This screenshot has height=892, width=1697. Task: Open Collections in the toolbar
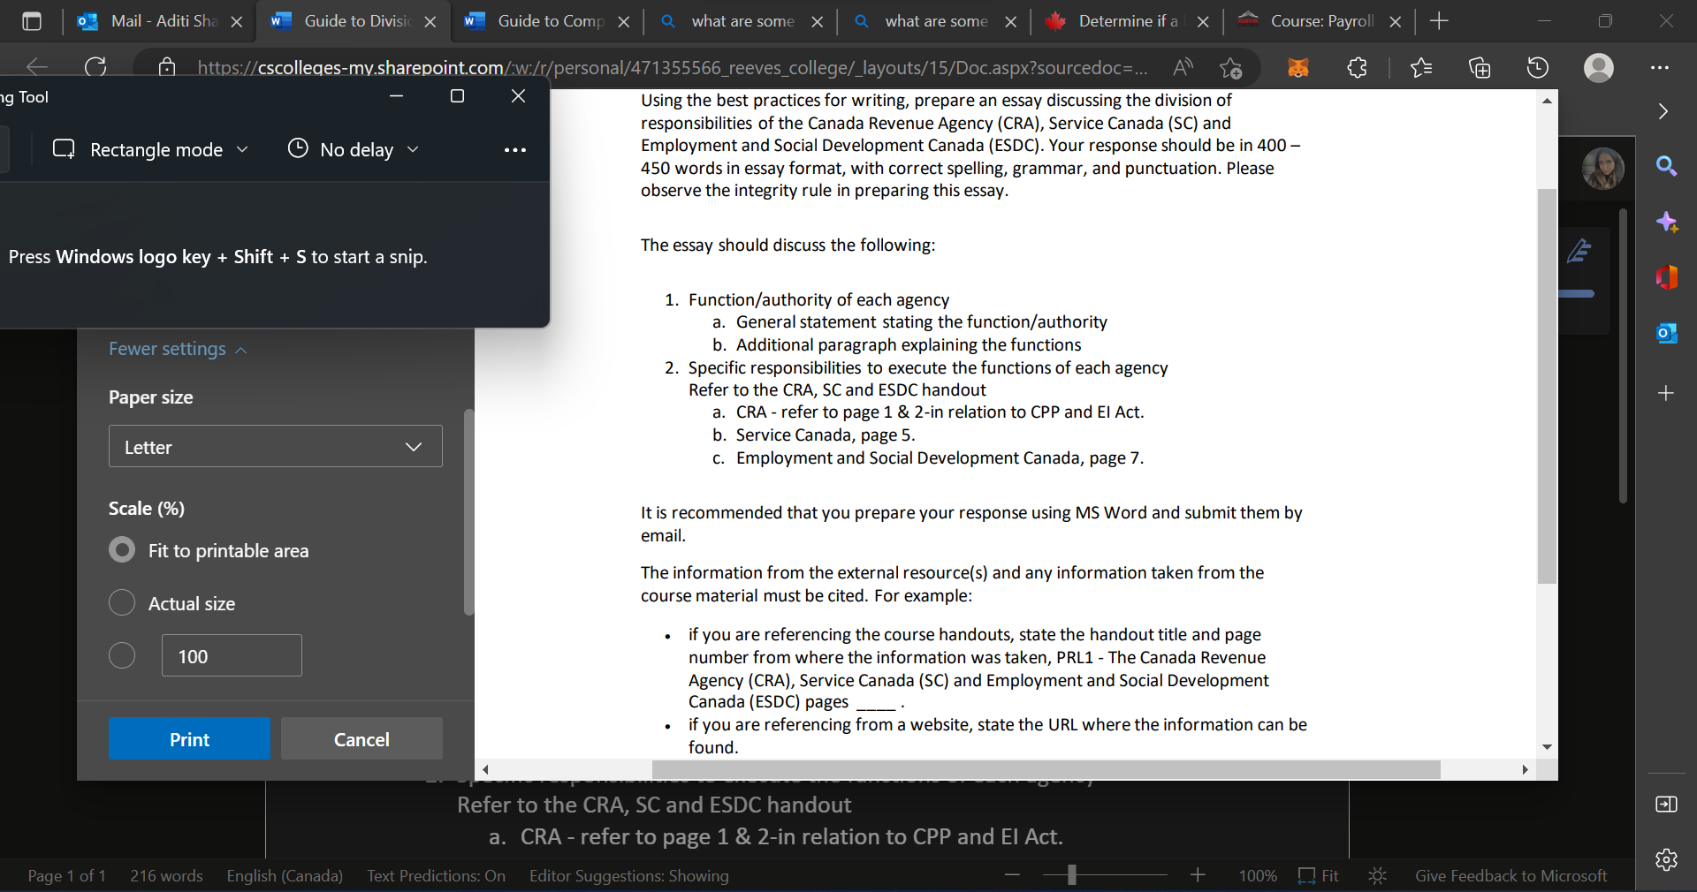point(1480,67)
